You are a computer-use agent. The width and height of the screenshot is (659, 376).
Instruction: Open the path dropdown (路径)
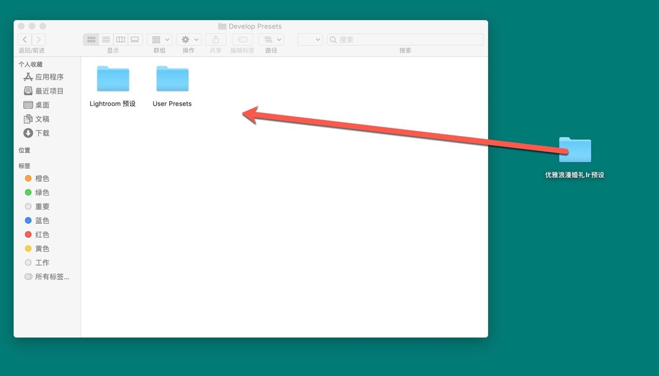pos(271,39)
